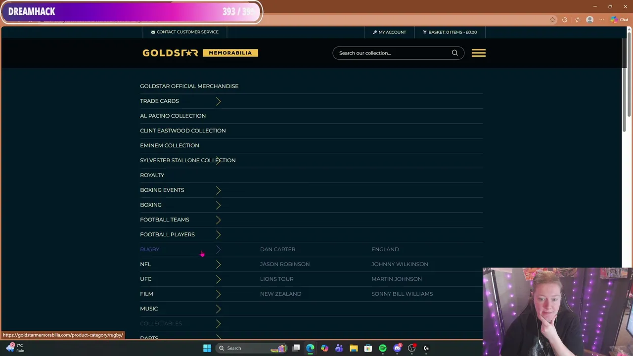Open browser extensions icon
The height and width of the screenshot is (356, 633).
click(565, 20)
